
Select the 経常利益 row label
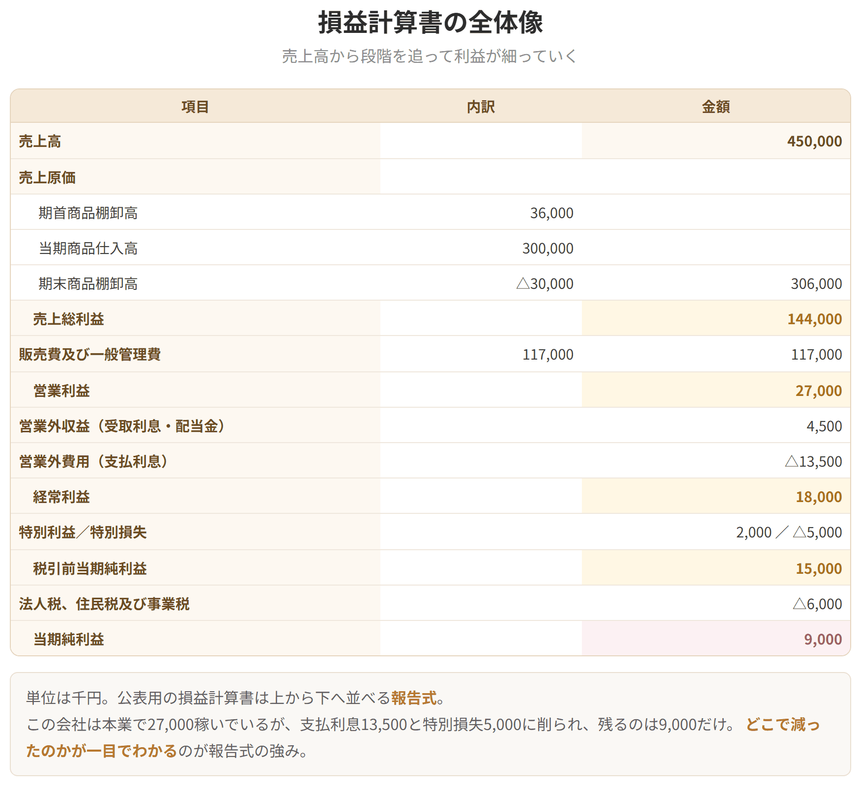tap(61, 497)
